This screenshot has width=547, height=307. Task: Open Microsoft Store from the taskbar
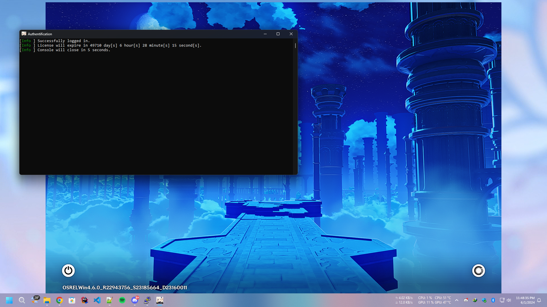(x=72, y=300)
